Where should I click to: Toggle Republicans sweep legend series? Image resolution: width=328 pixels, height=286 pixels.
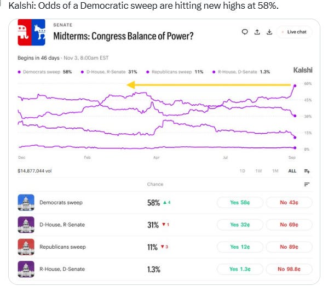pos(175,72)
